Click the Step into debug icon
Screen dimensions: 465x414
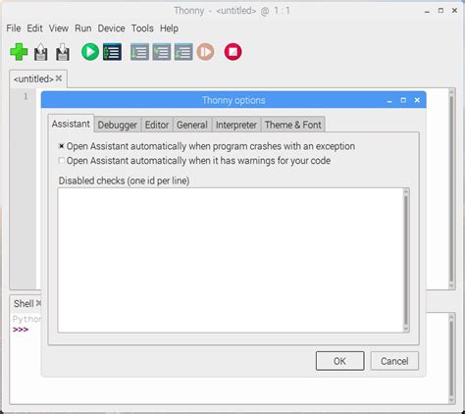[x=162, y=52]
